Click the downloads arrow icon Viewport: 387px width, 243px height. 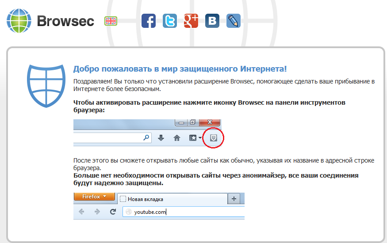coord(161,138)
